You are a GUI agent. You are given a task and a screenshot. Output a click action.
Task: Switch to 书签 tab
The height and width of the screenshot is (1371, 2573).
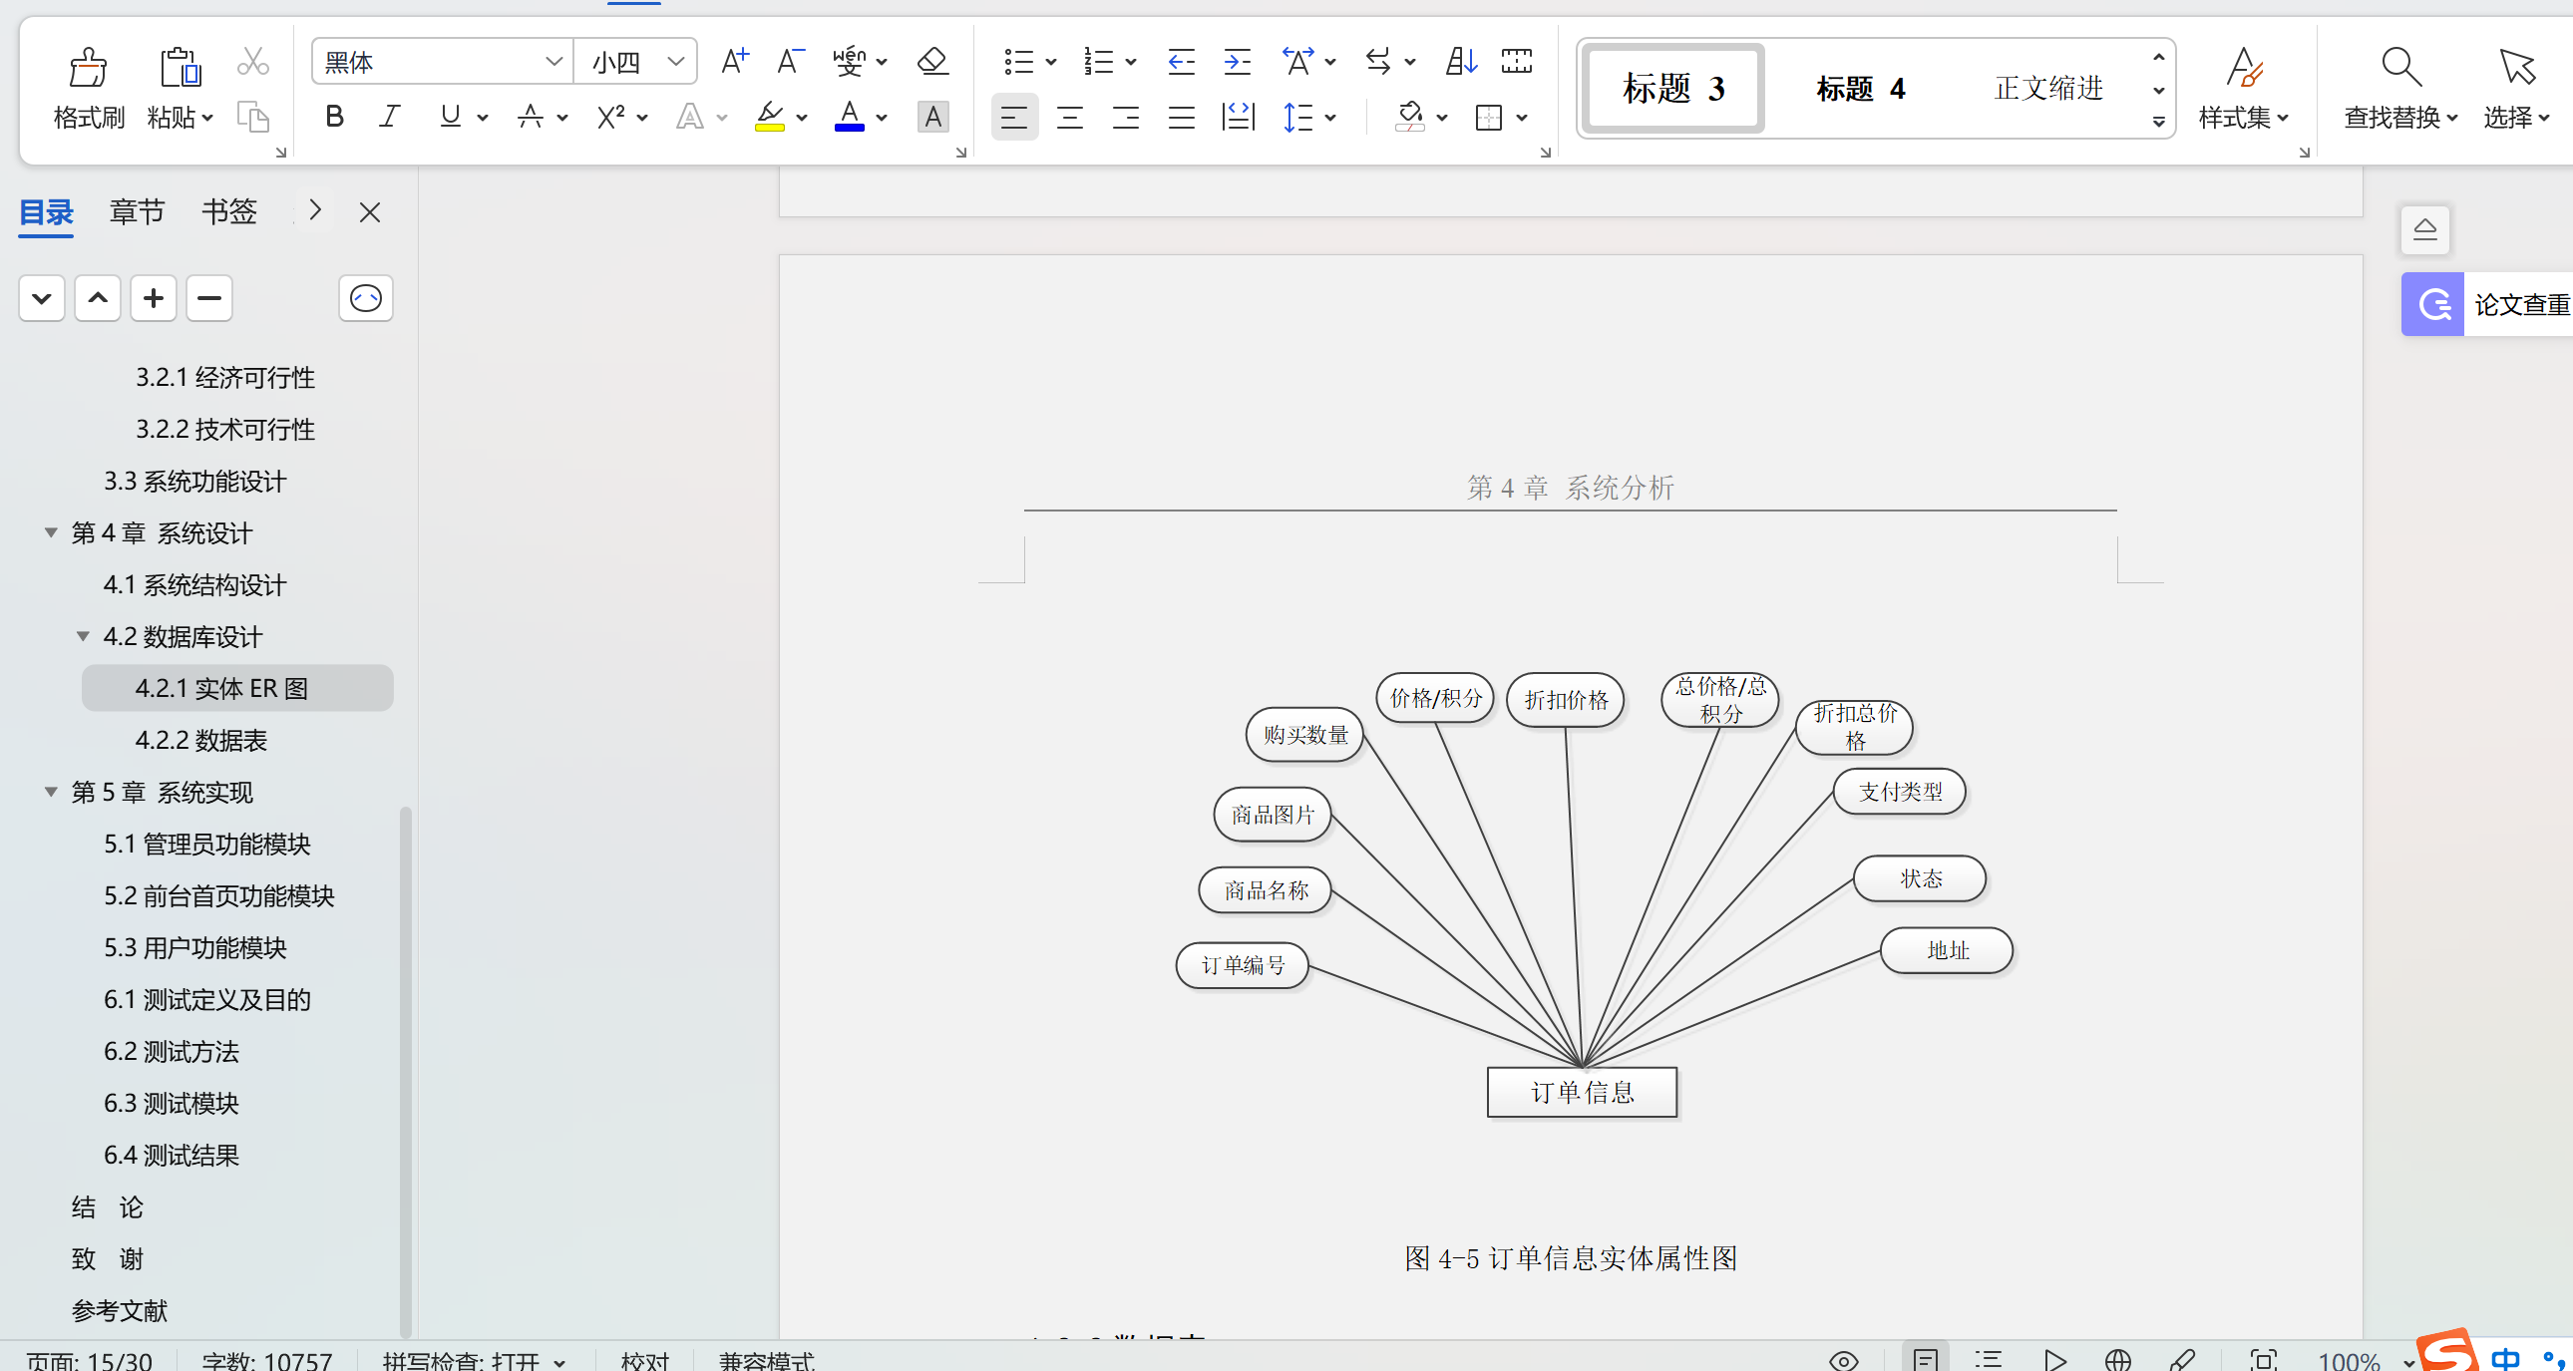tap(228, 211)
